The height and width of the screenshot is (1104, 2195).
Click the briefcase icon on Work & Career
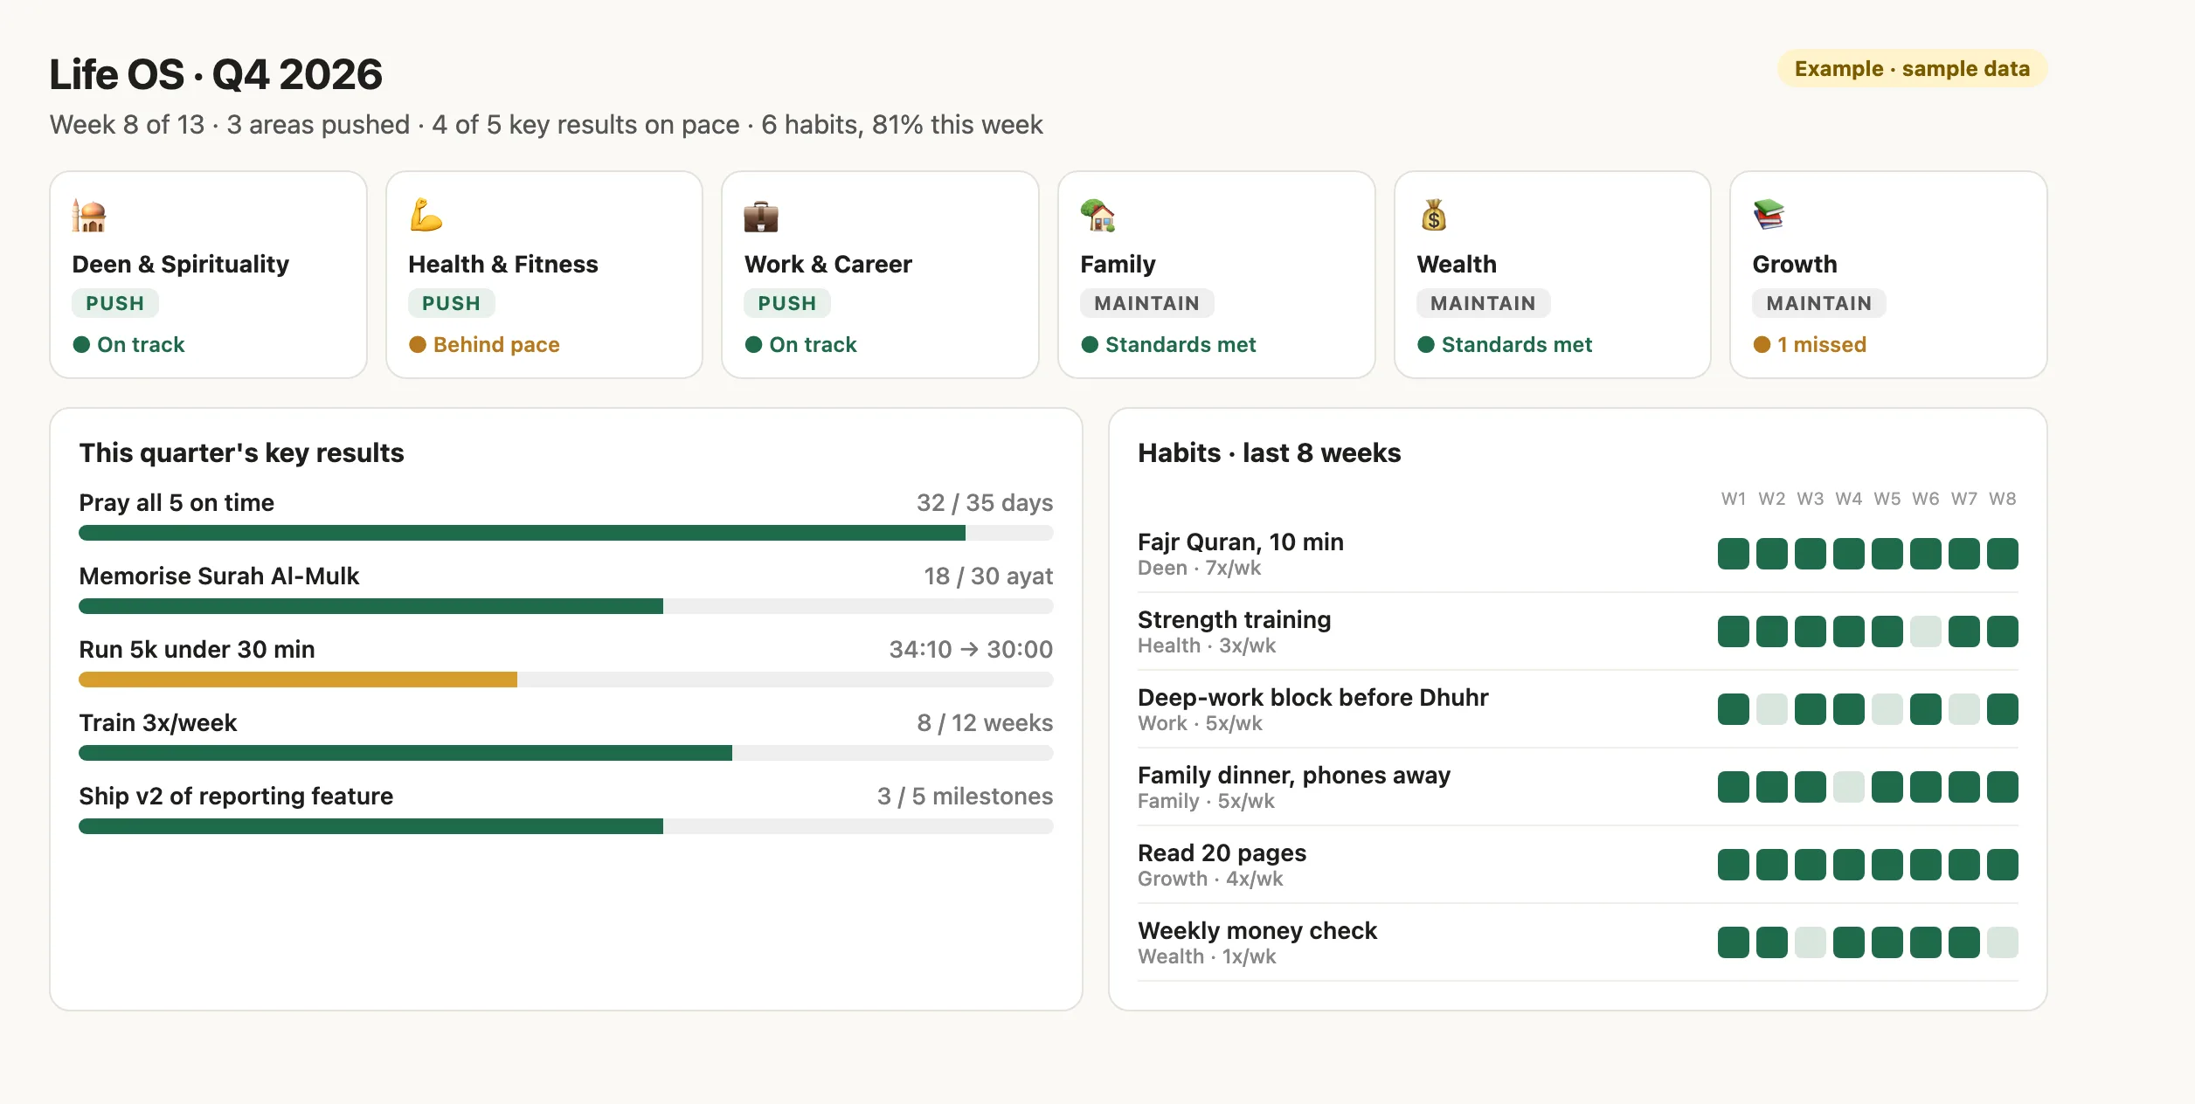(761, 216)
